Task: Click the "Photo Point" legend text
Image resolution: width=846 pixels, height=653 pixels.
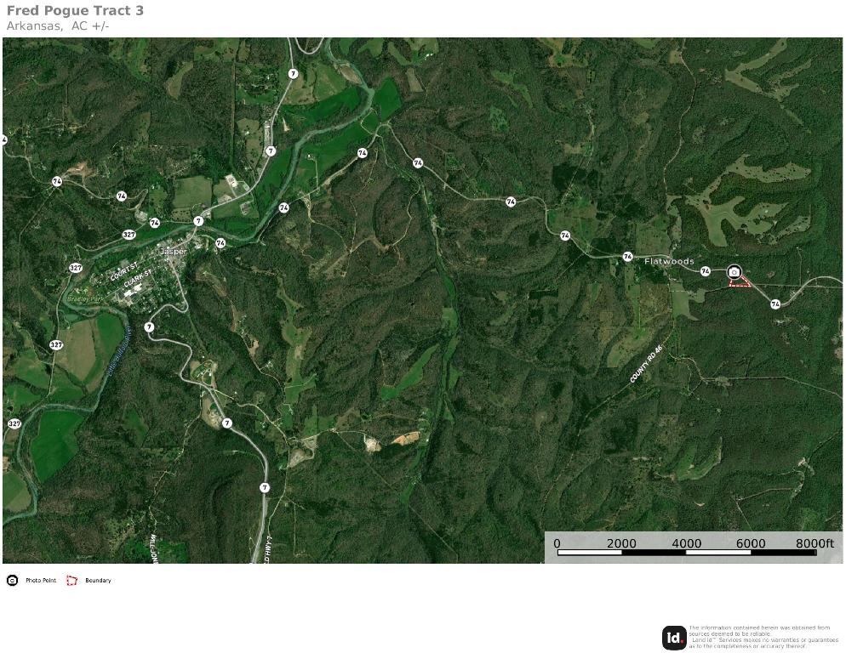Action: coord(41,580)
